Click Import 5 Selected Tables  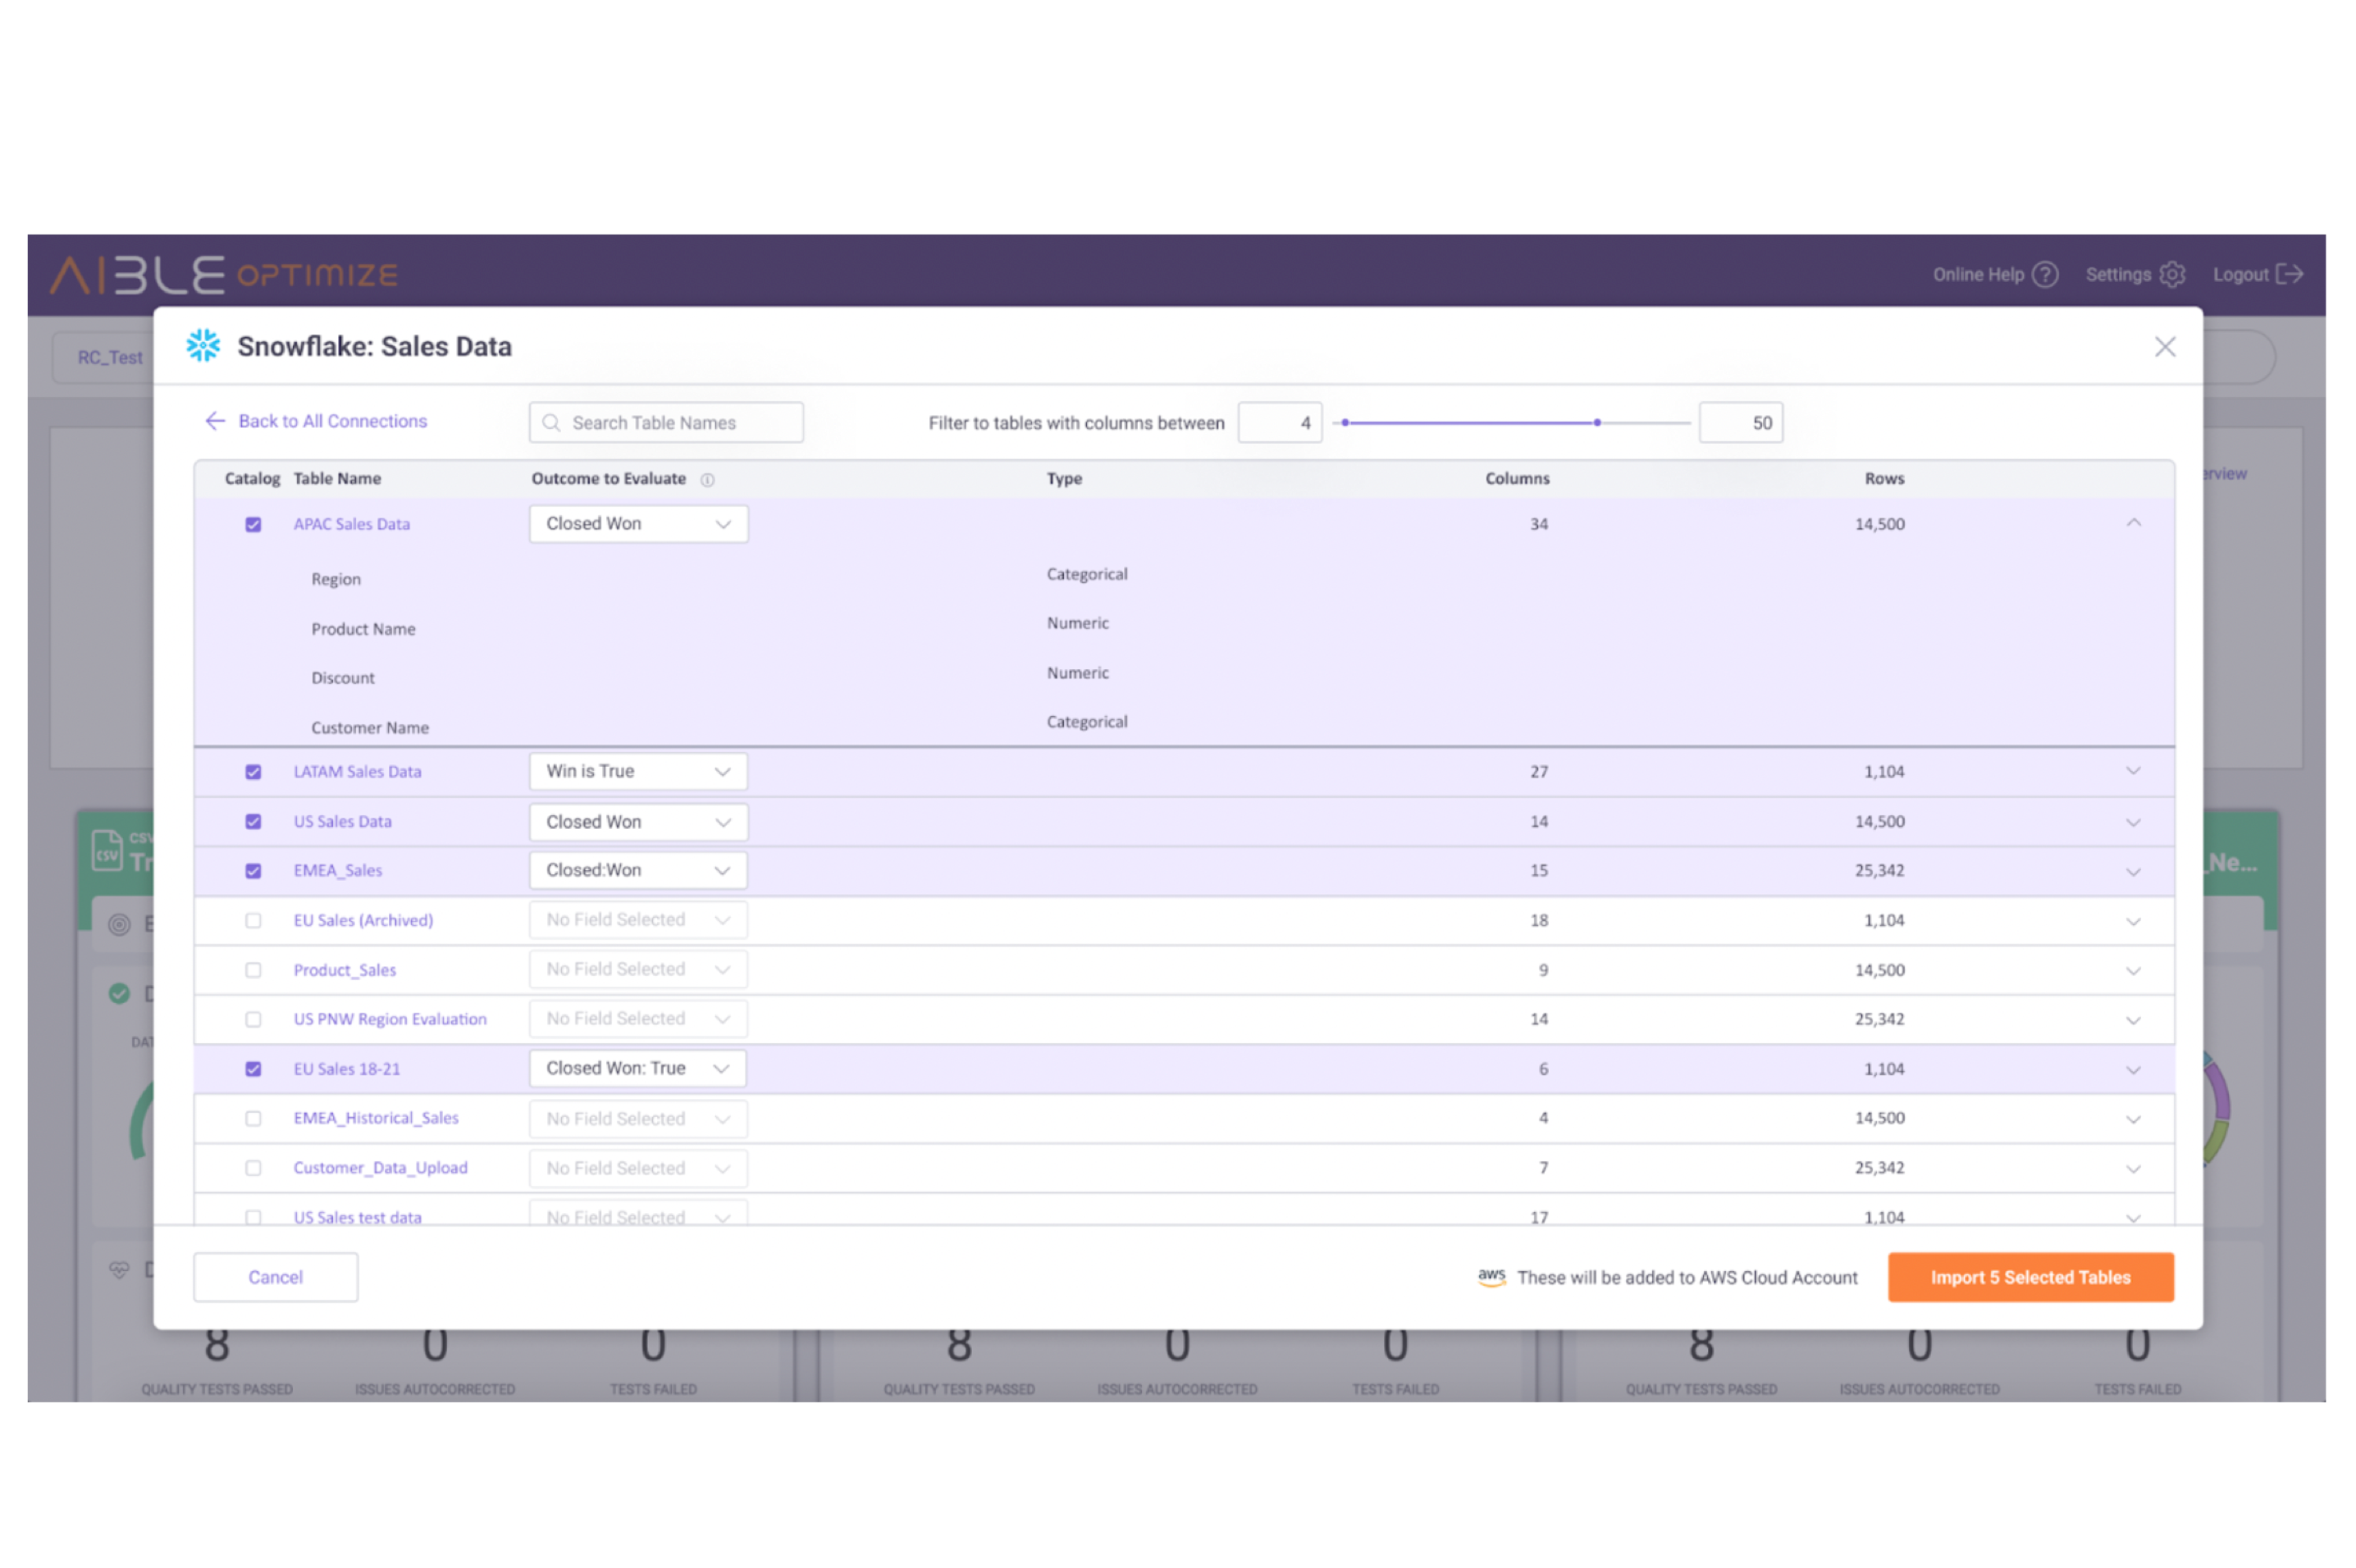(x=2030, y=1277)
